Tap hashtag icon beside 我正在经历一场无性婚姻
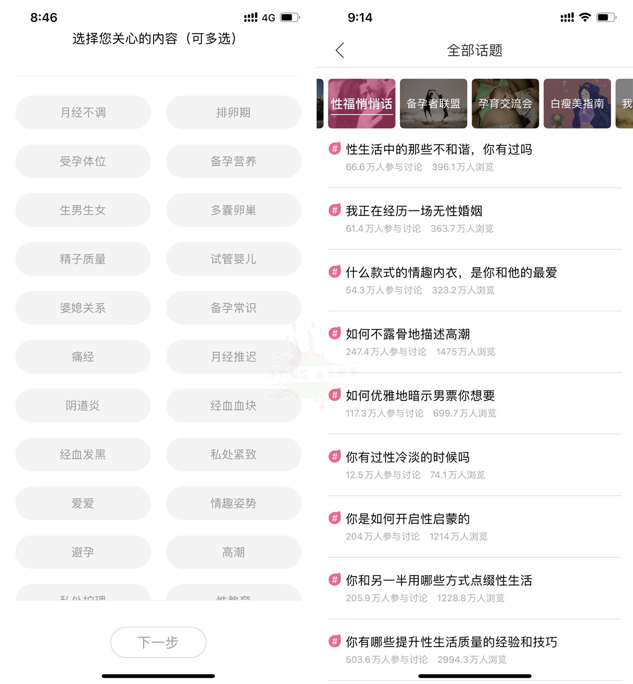 (334, 210)
